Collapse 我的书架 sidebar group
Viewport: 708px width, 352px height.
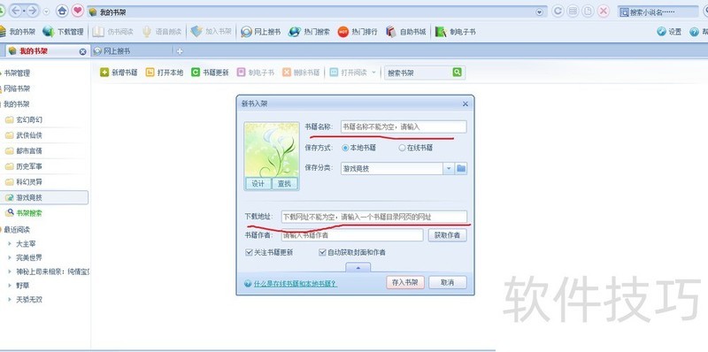tap(16, 104)
